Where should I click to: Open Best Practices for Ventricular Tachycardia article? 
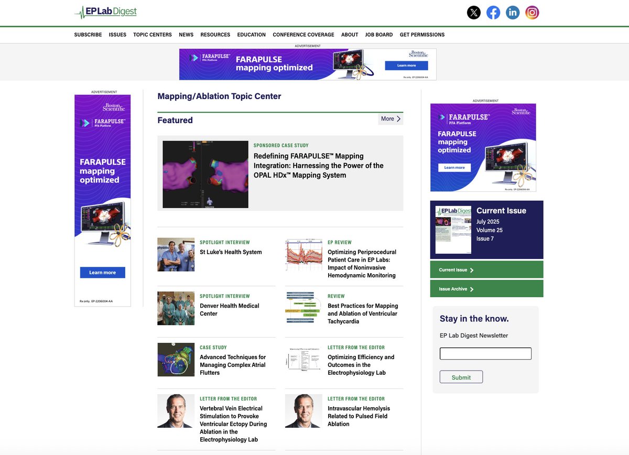tap(363, 313)
